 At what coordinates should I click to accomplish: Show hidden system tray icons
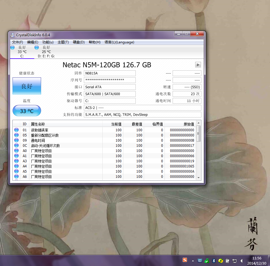pyautogui.click(x=193, y=261)
